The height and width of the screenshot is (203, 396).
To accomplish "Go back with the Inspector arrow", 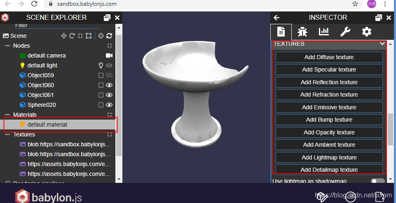I will 276,18.
